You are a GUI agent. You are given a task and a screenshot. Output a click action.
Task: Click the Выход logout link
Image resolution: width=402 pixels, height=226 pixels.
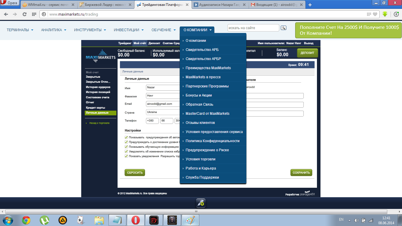coord(309,43)
